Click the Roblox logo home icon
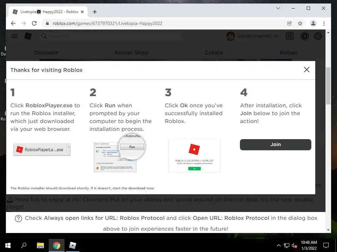This screenshot has width=337, height=252. (28, 36)
